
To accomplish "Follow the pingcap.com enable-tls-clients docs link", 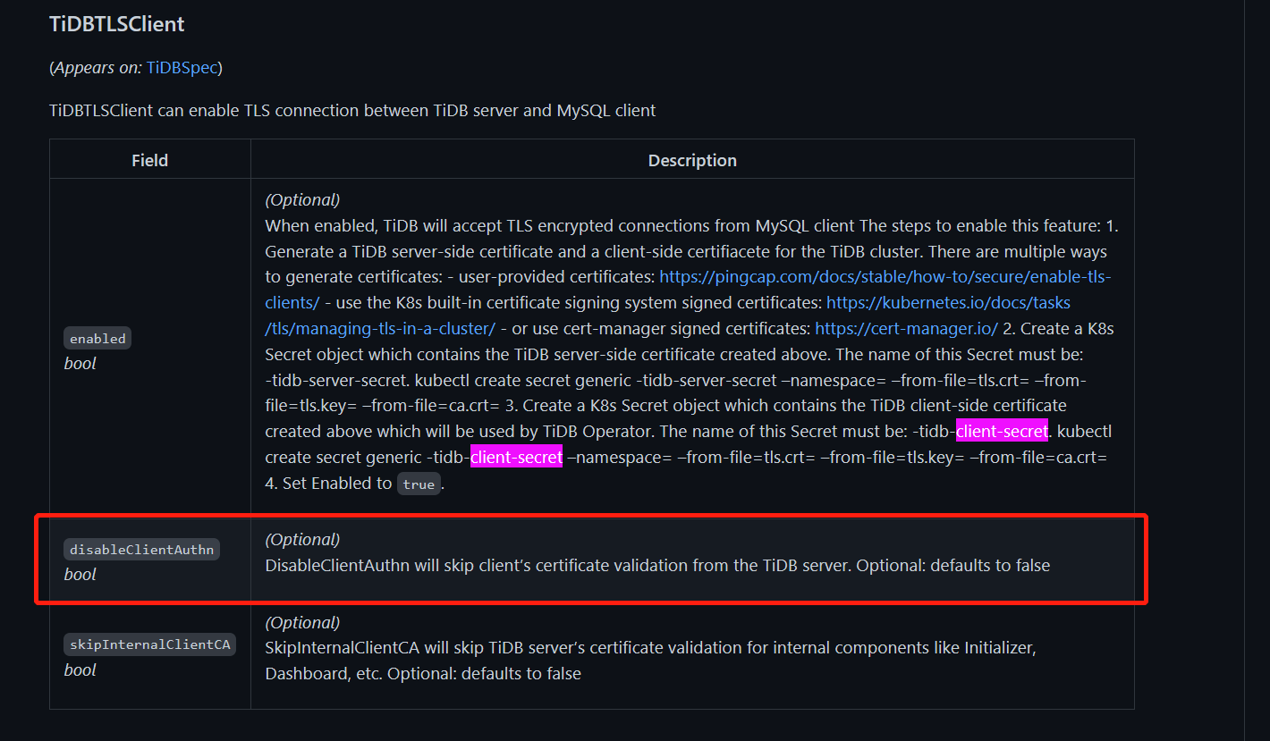I will [885, 276].
